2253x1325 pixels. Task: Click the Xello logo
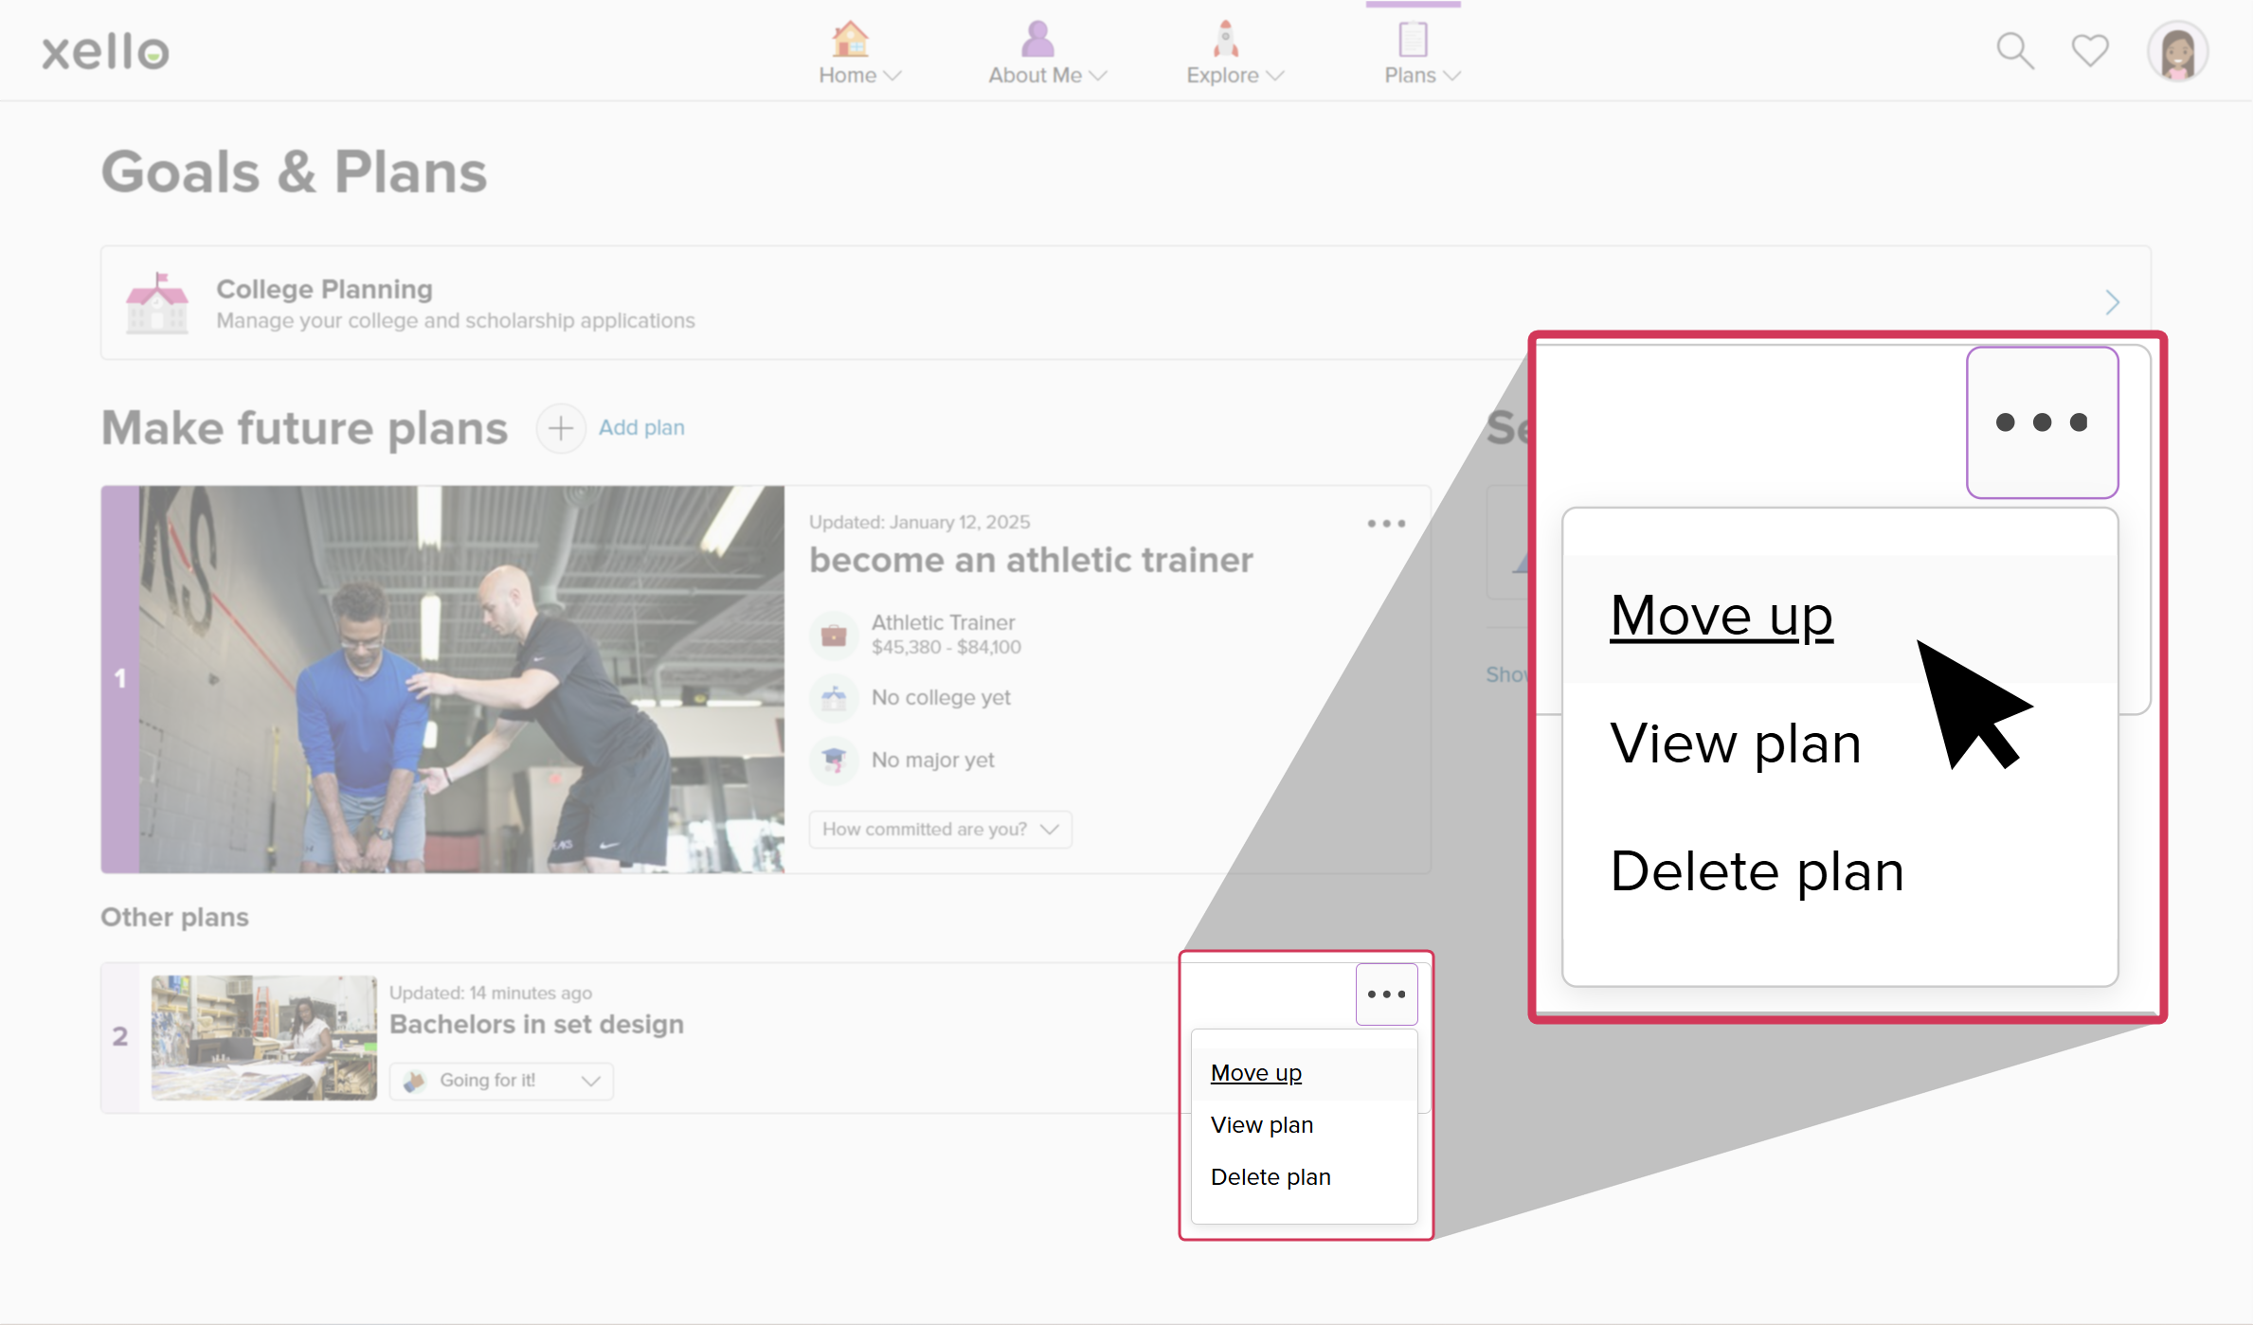tap(105, 51)
